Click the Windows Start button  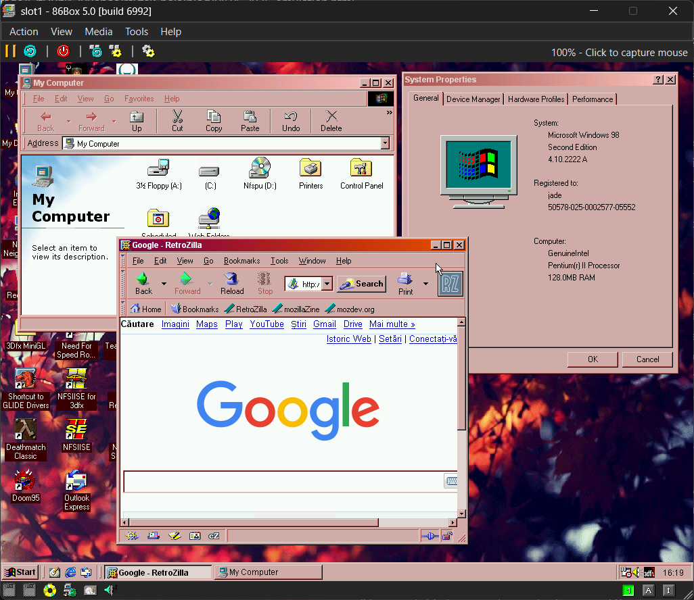pos(20,572)
